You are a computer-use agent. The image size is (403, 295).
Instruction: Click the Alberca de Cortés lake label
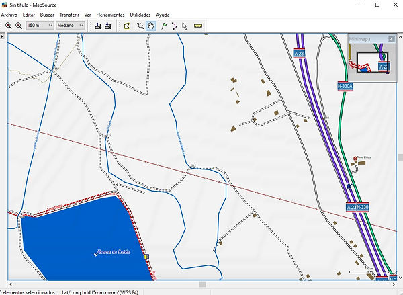coord(114,252)
